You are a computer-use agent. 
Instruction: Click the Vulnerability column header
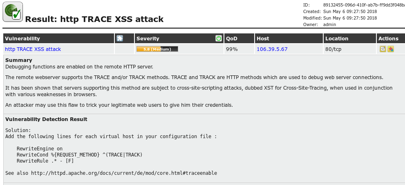pos(22,39)
